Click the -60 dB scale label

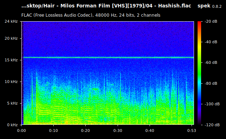coord(211,63)
